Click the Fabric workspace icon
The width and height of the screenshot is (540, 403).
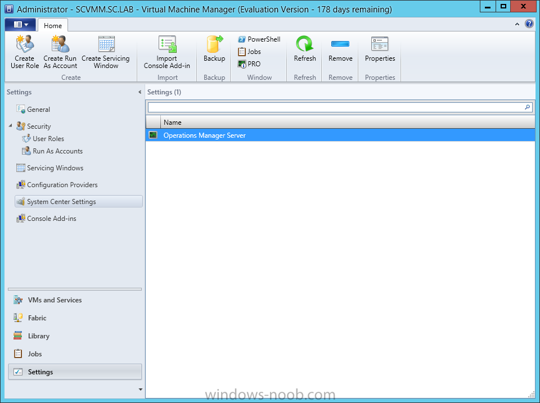point(18,318)
